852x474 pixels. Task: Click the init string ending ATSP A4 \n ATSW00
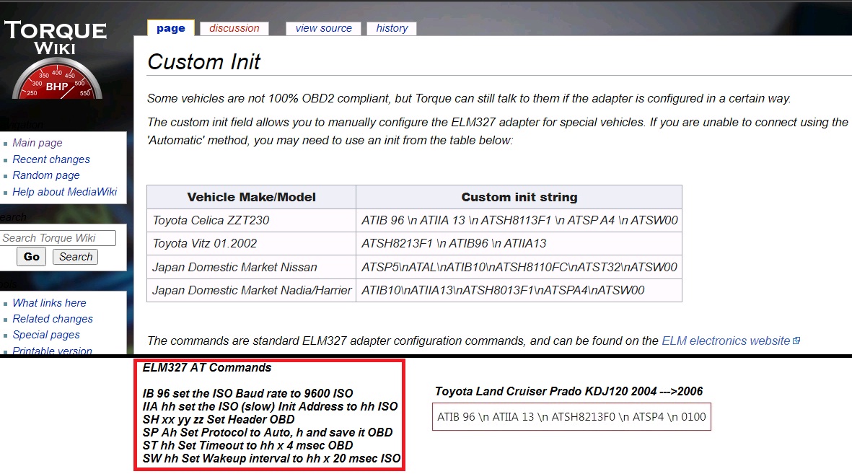(x=519, y=220)
